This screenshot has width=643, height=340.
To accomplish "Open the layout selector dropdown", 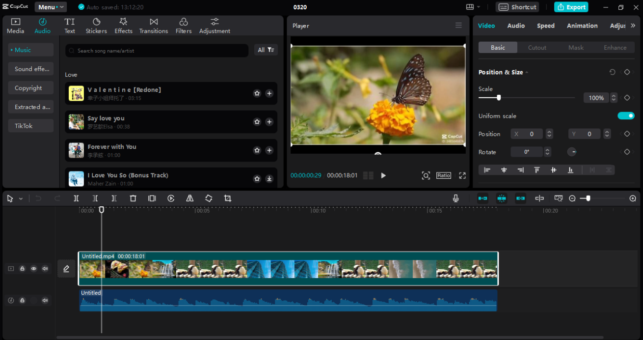I will (x=473, y=7).
